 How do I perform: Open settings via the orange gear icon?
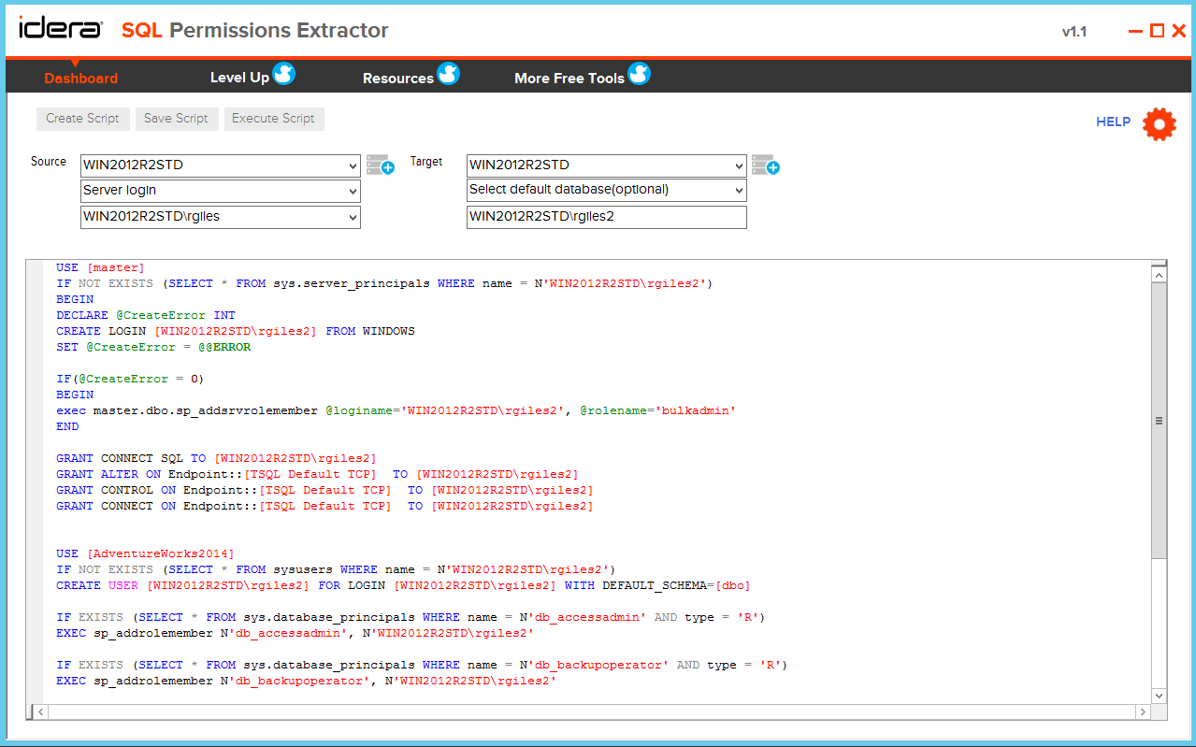point(1159,123)
